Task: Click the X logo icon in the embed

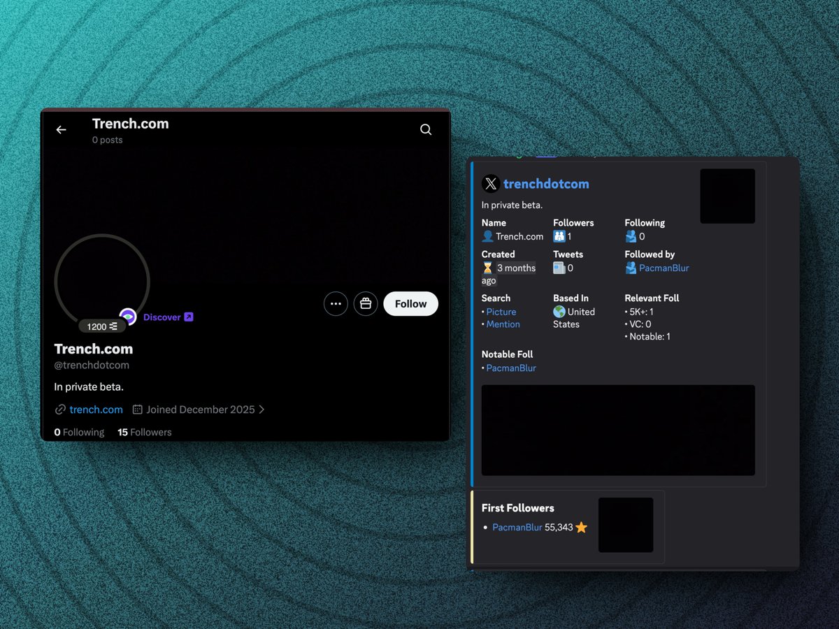Action: click(x=491, y=184)
